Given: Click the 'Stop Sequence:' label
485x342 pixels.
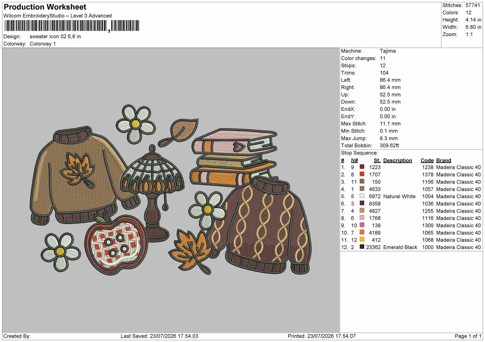Looking at the screenshot, I should [359, 153].
